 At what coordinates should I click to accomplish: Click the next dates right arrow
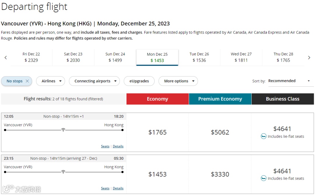[309, 58]
